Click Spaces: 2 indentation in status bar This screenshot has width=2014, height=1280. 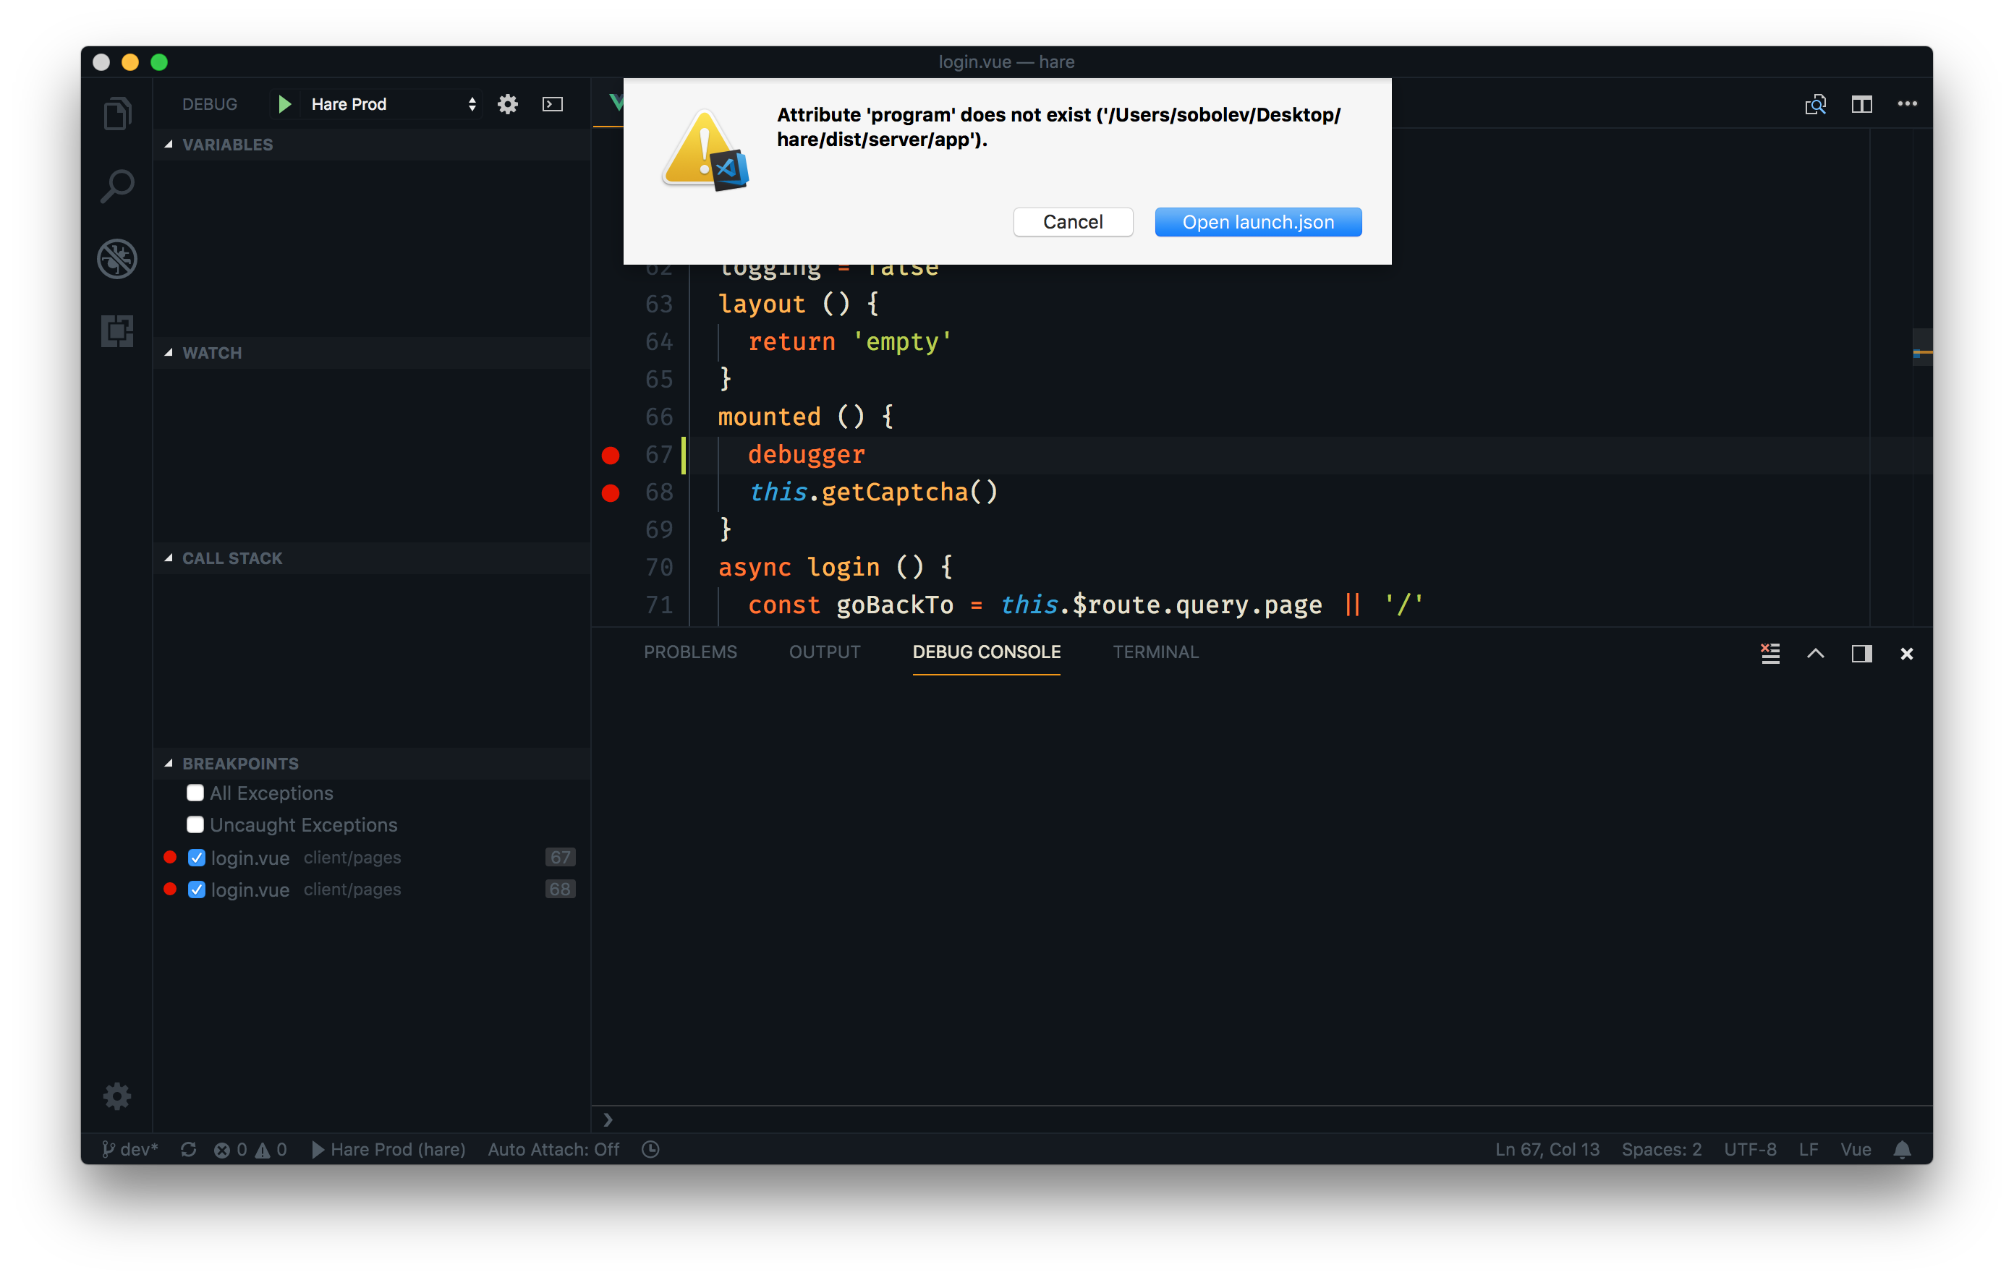[x=1661, y=1150]
